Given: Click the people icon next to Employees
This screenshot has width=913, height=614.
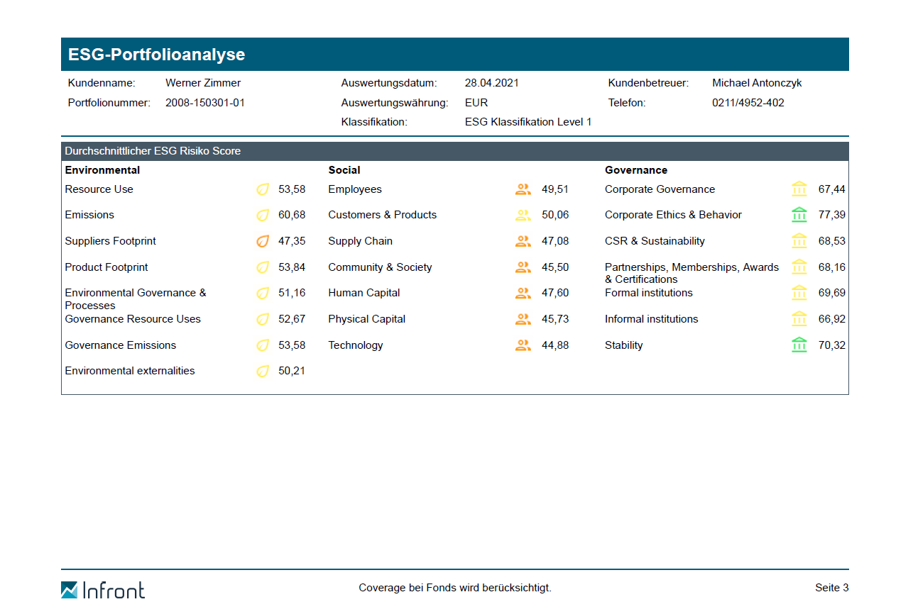Looking at the screenshot, I should pyautogui.click(x=523, y=189).
